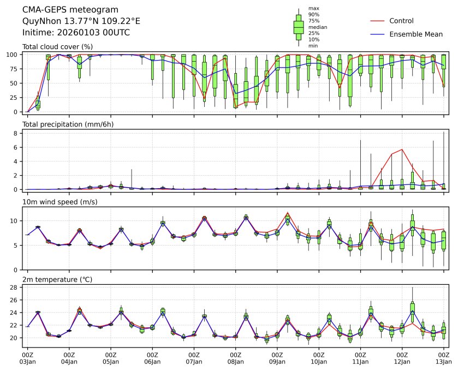This screenshot has height=371, width=458.
Task: Click the blue Ensemble Mean legend line
Action: 378,34
